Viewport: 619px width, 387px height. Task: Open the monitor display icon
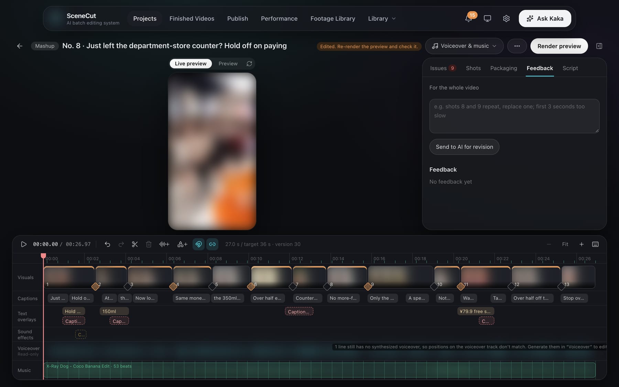[487, 19]
